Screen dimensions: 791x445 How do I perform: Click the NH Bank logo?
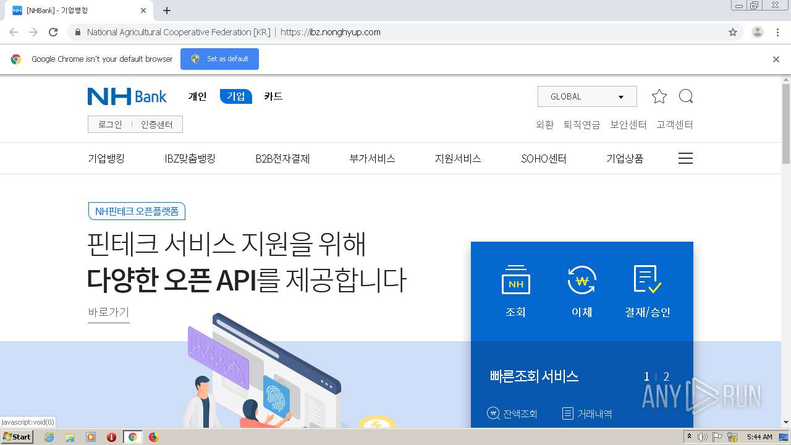pyautogui.click(x=127, y=96)
